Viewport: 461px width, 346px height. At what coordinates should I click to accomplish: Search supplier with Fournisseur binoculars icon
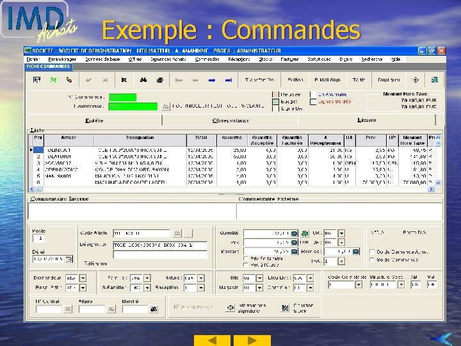pos(166,106)
